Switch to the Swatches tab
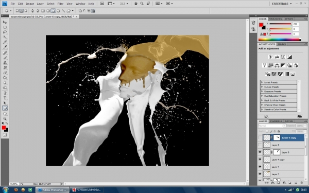Image resolution: width=309 pixels, height=193 pixels. coord(276,19)
